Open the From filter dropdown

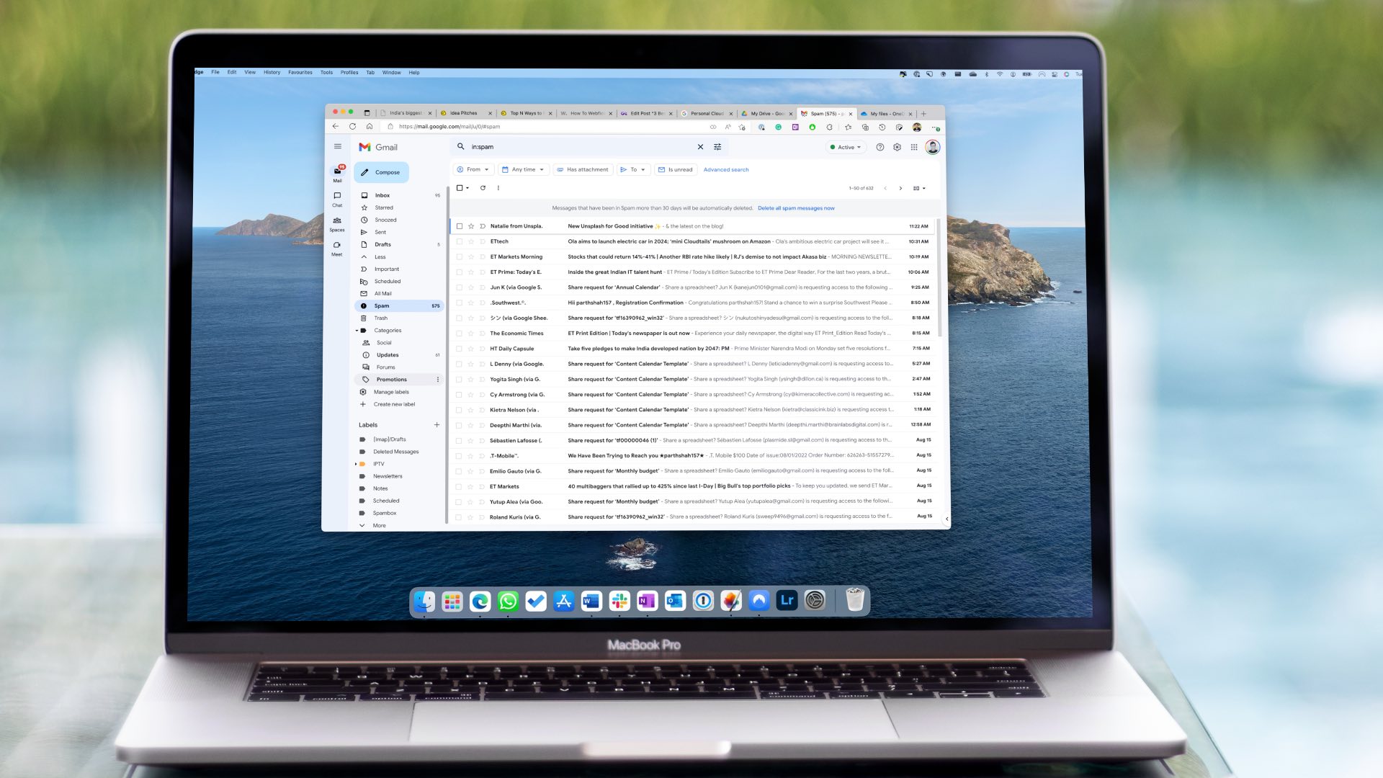pyautogui.click(x=473, y=170)
